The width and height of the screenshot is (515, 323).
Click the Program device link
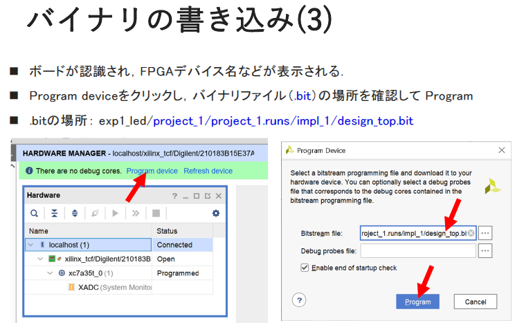152,171
